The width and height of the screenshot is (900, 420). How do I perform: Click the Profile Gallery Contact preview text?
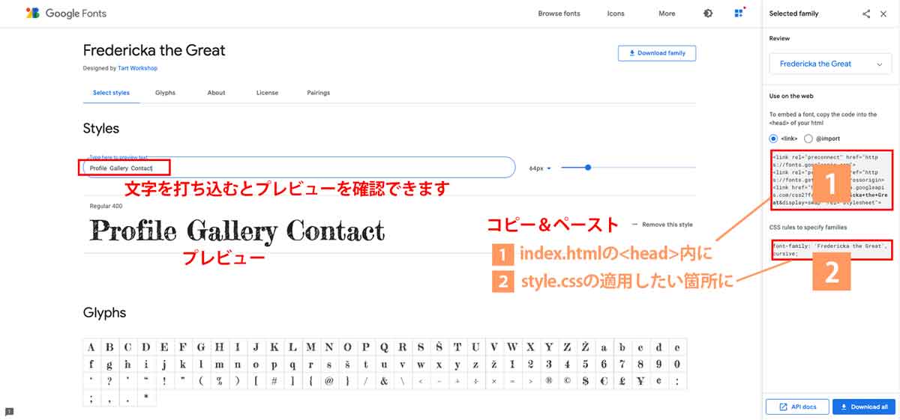[x=237, y=230]
